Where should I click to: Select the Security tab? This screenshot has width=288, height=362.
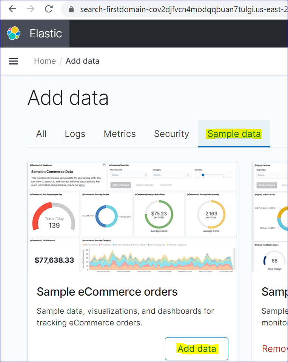(171, 134)
